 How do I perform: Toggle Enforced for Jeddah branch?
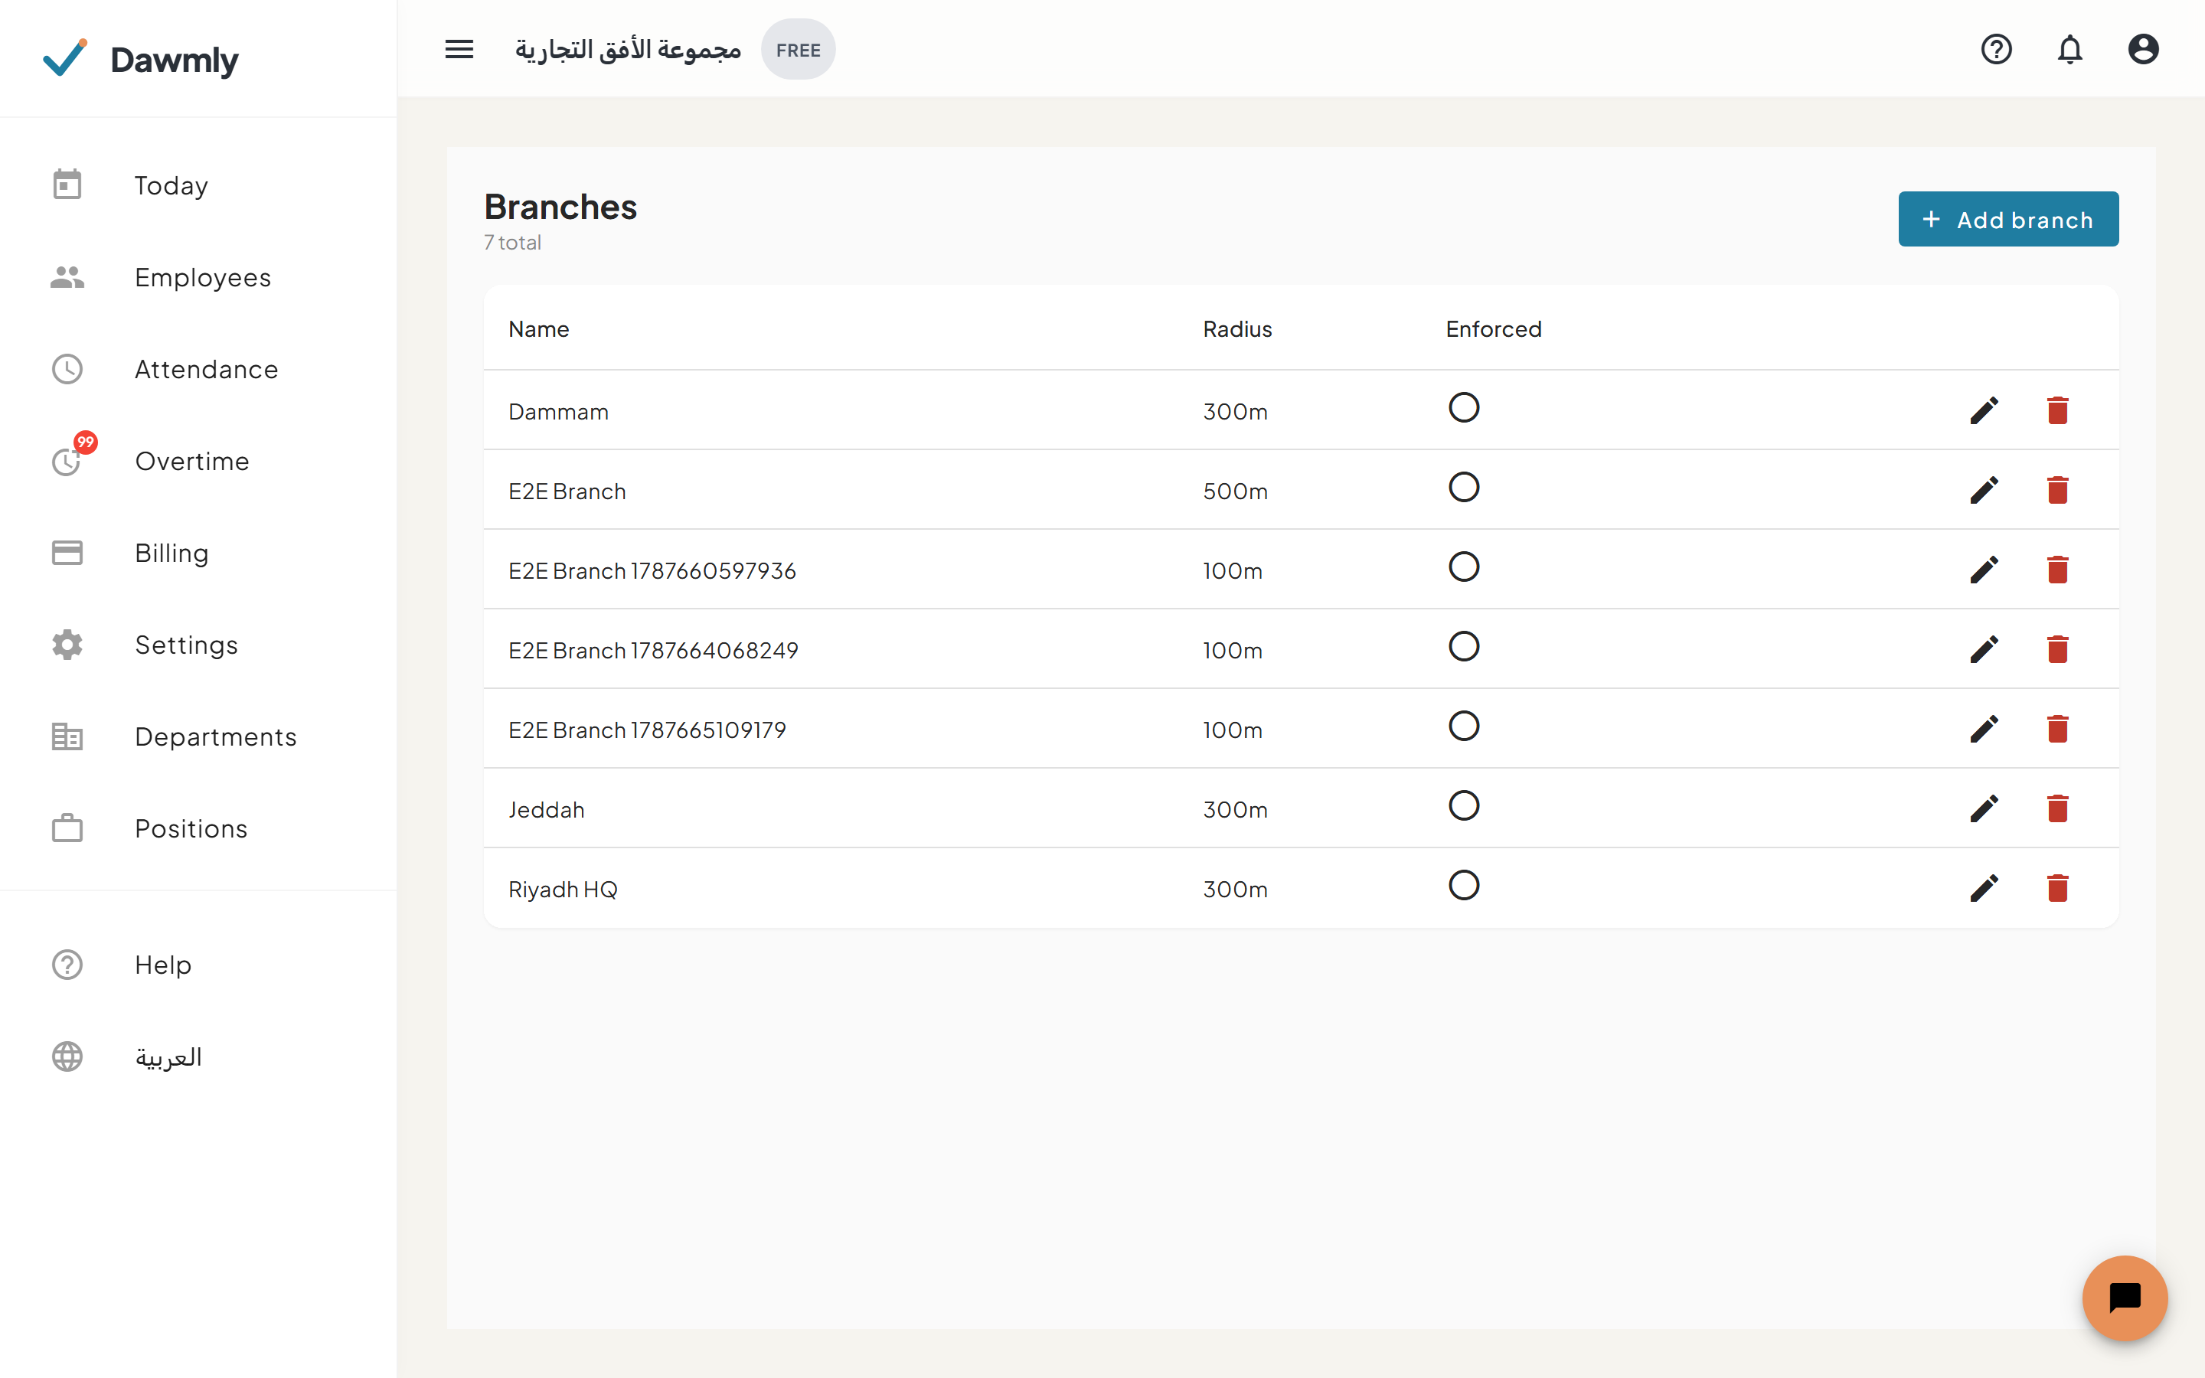[1463, 805]
